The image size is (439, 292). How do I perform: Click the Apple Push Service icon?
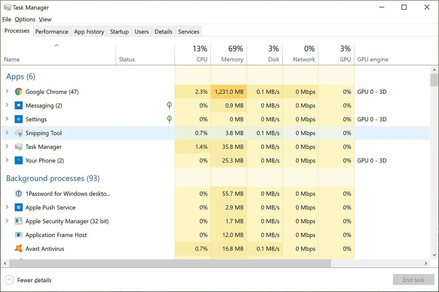click(x=19, y=208)
